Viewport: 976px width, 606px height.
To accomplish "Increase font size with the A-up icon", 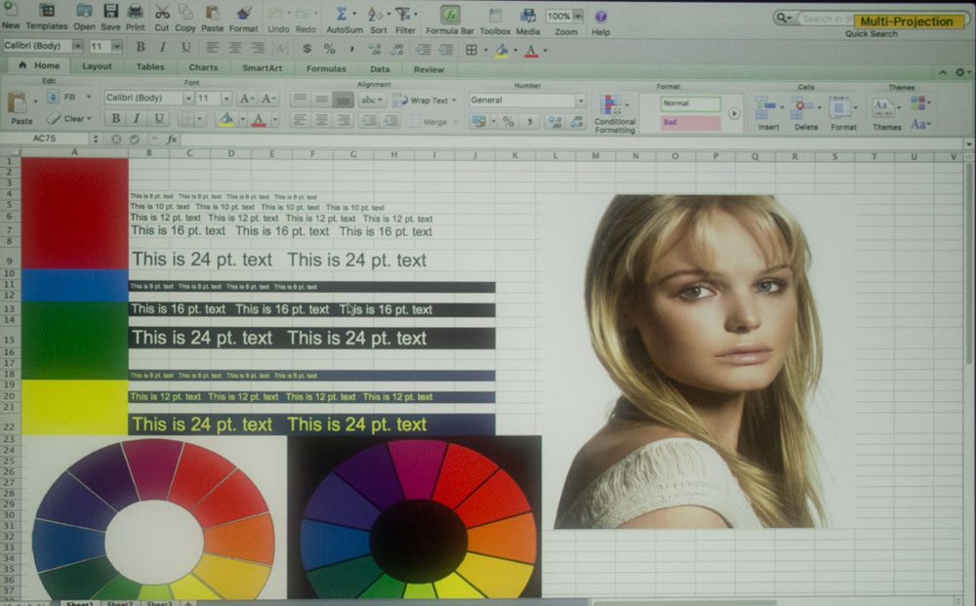I will point(247,99).
